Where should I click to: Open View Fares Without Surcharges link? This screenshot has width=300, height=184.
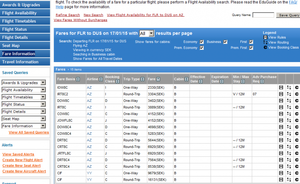click(x=81, y=20)
